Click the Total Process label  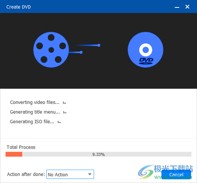(21, 147)
